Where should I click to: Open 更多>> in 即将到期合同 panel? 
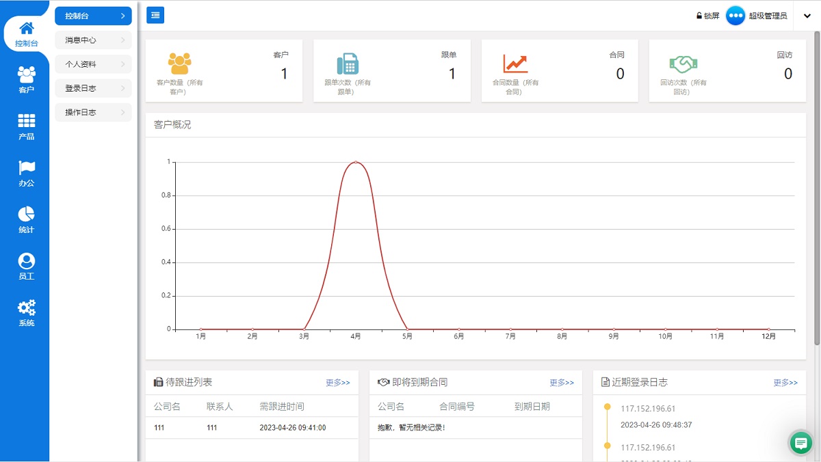(562, 383)
